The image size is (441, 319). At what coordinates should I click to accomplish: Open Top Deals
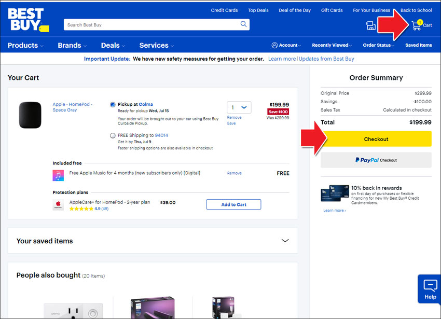click(x=258, y=10)
